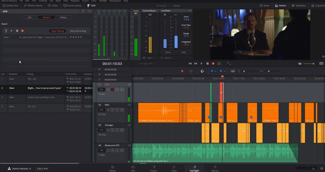
Task: Click the stop button in transport controls
Action: tap(207, 64)
